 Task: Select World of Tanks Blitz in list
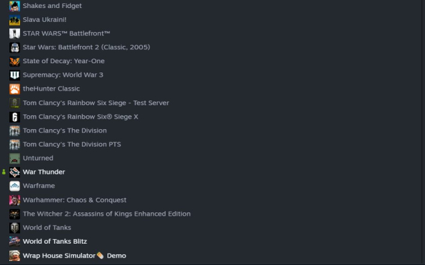(x=55, y=242)
